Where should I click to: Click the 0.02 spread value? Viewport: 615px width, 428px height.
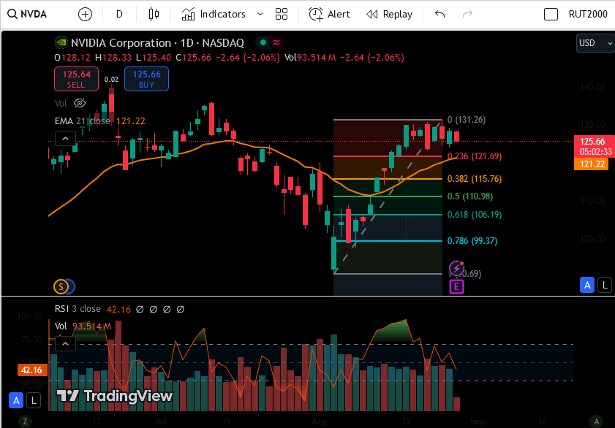(x=111, y=80)
